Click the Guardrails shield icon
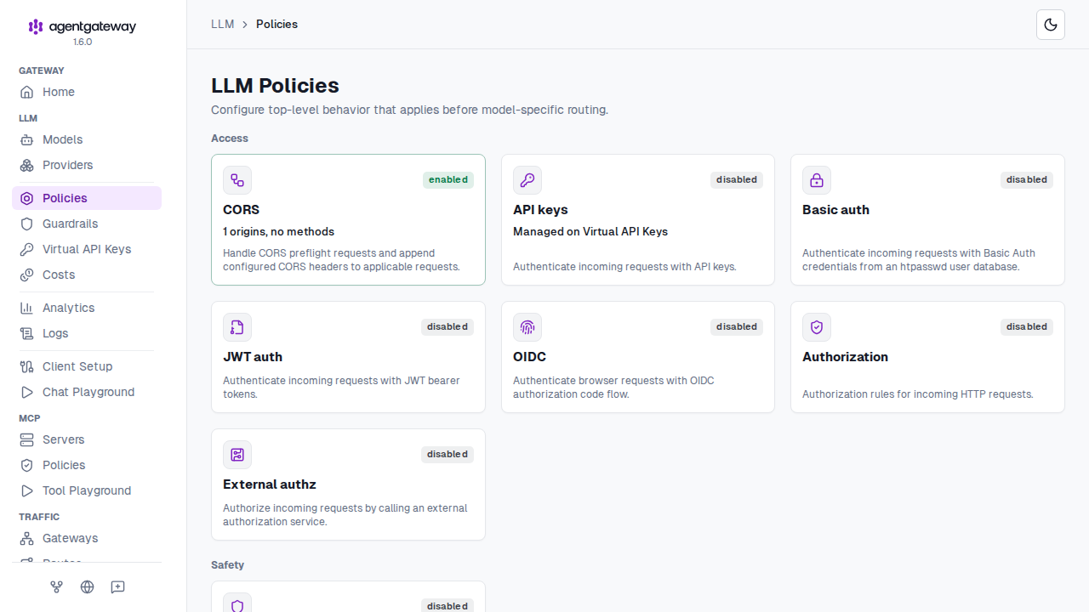The image size is (1089, 612). click(x=27, y=224)
